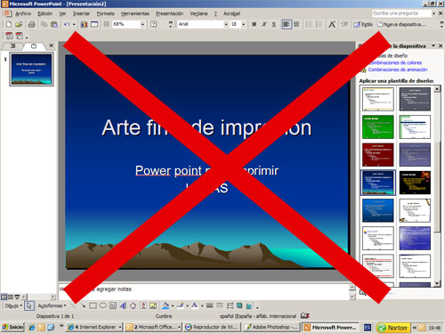Print the presentation using printer icon
The width and height of the screenshot is (445, 334).
31,24
